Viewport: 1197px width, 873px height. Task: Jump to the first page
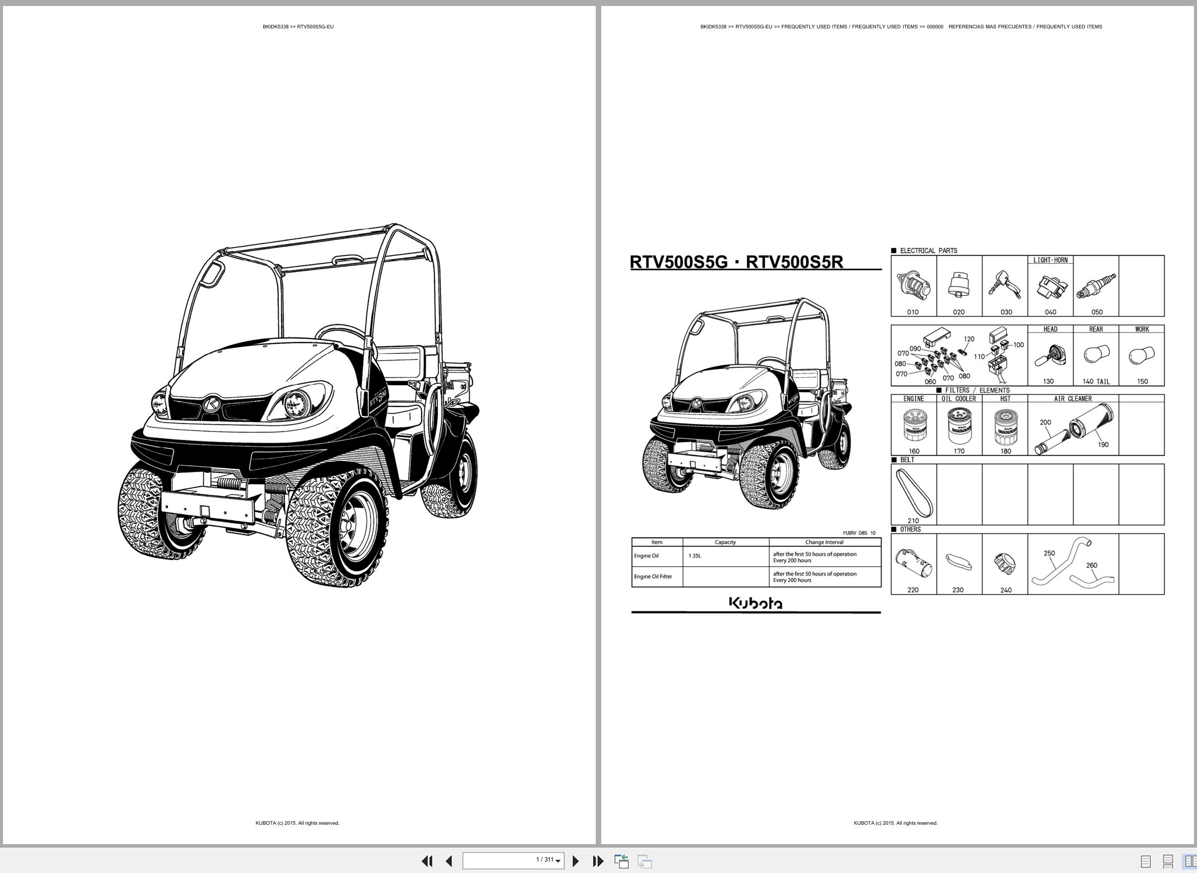[427, 862]
